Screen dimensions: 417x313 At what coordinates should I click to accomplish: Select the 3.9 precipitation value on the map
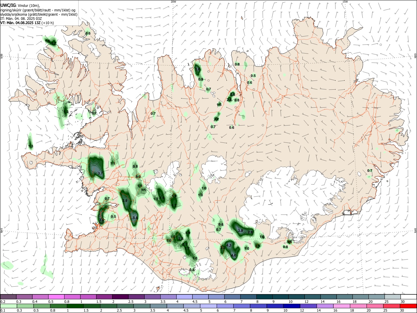tap(240, 231)
